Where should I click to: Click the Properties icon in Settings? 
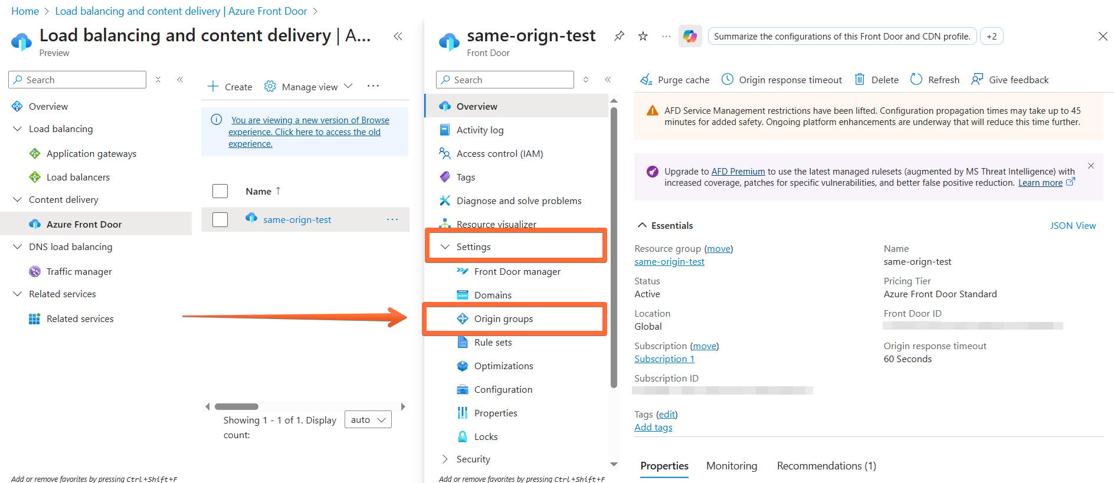[x=463, y=413]
